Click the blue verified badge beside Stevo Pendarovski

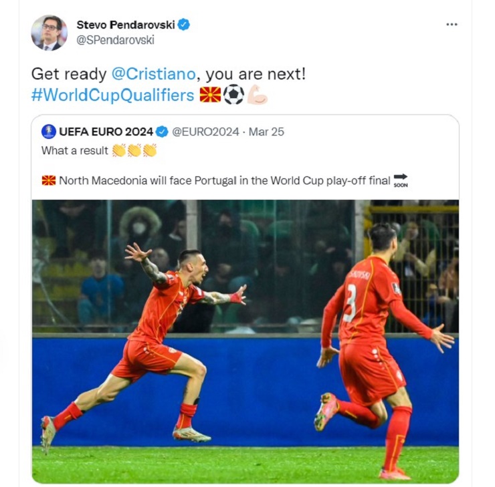point(183,25)
